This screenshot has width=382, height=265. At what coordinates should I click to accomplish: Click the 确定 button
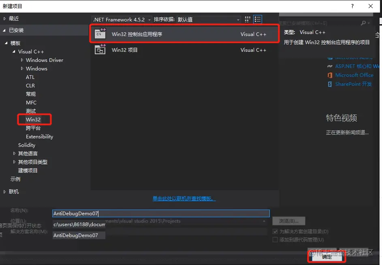327,257
